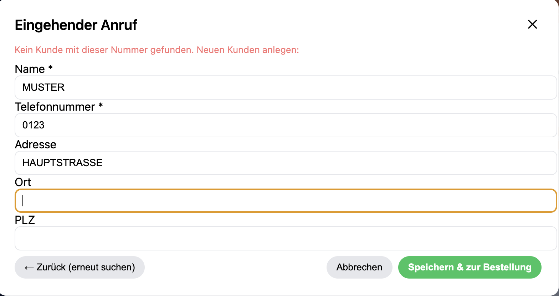Click the Ort label
Image resolution: width=559 pixels, height=296 pixels.
click(22, 182)
